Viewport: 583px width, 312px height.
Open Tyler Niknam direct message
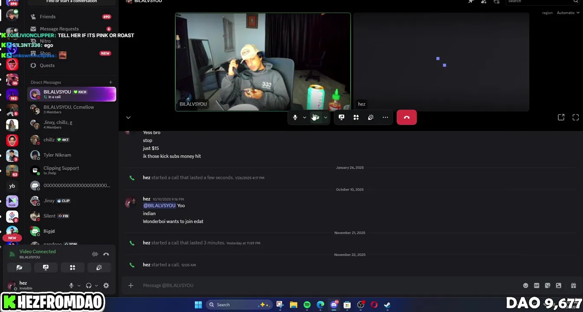click(x=72, y=155)
